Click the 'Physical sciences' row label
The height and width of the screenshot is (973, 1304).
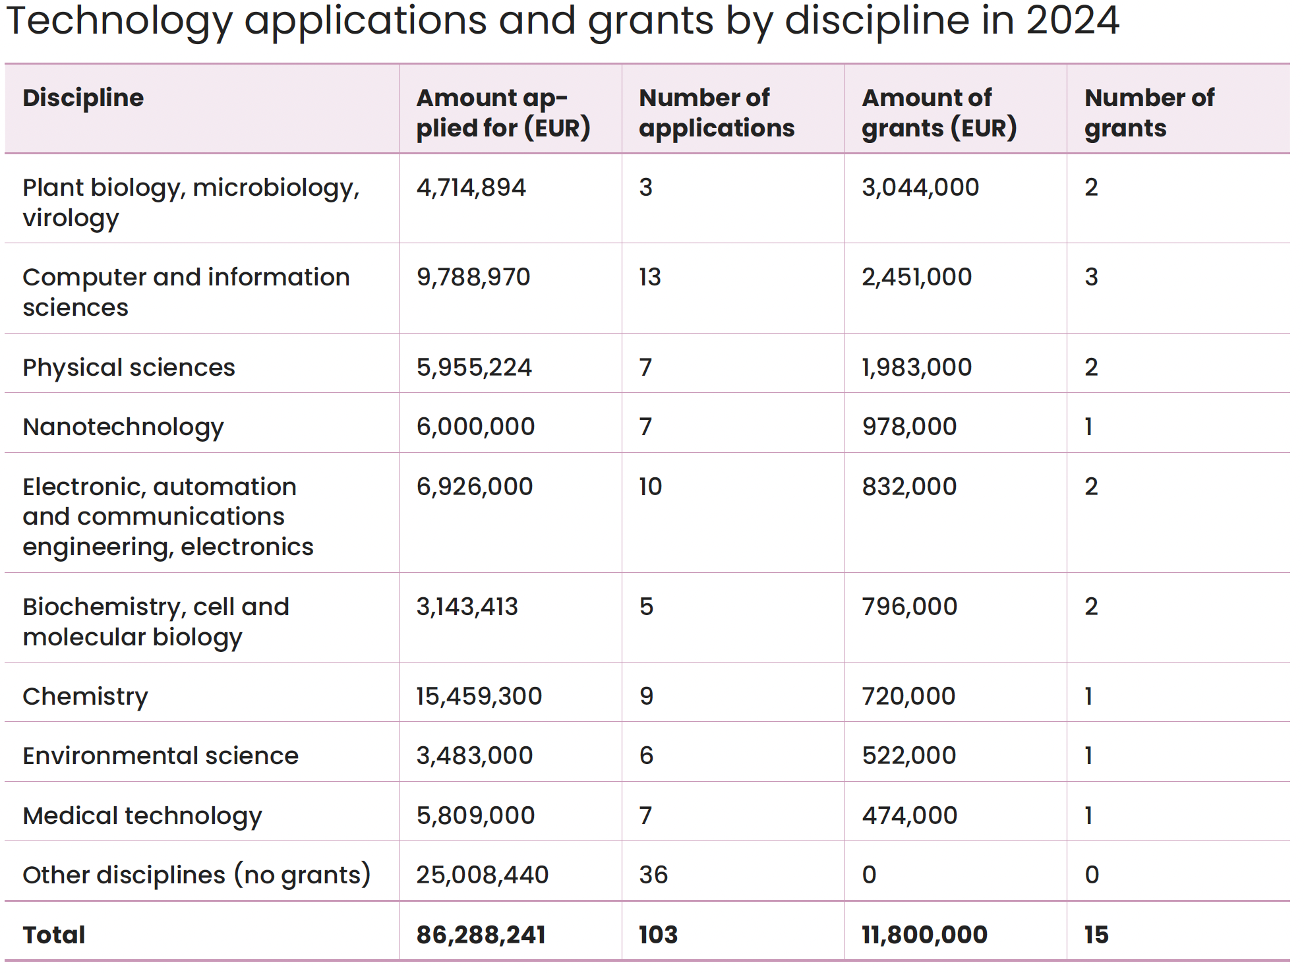coord(129,367)
